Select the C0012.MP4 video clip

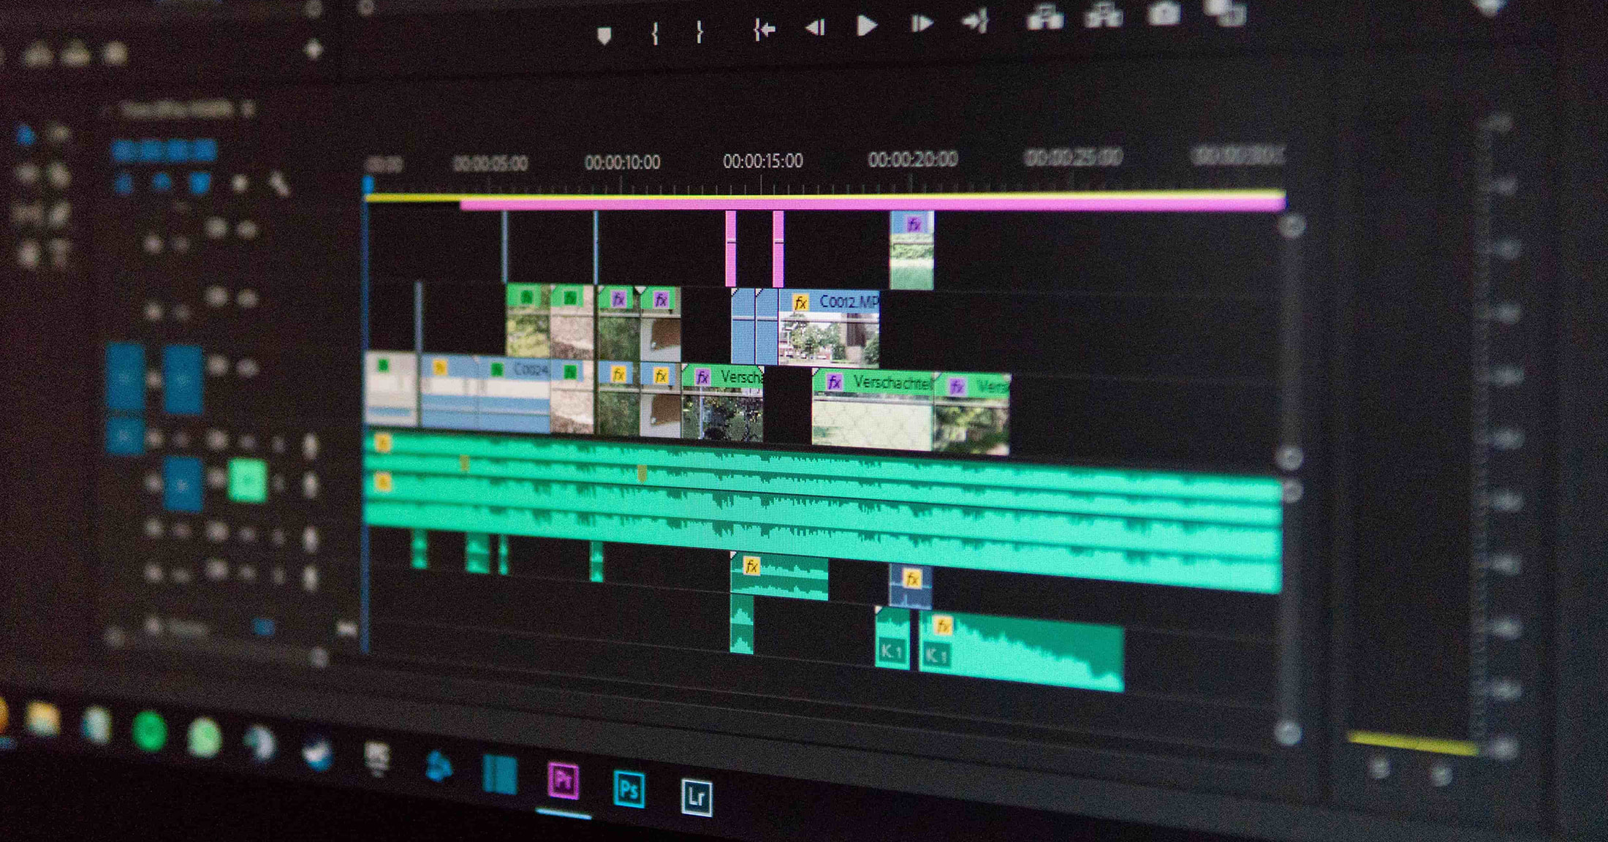830,329
